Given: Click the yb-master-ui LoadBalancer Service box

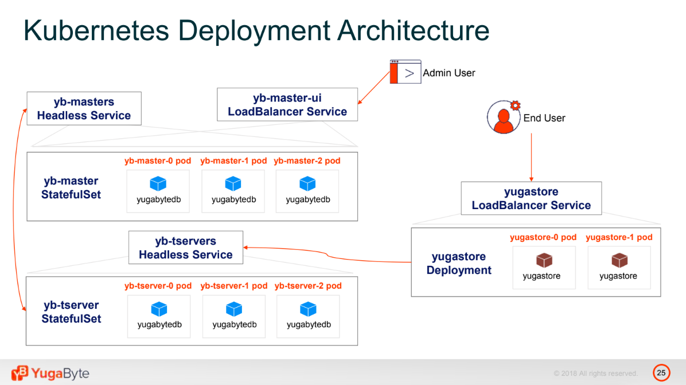Looking at the screenshot, I should (287, 104).
